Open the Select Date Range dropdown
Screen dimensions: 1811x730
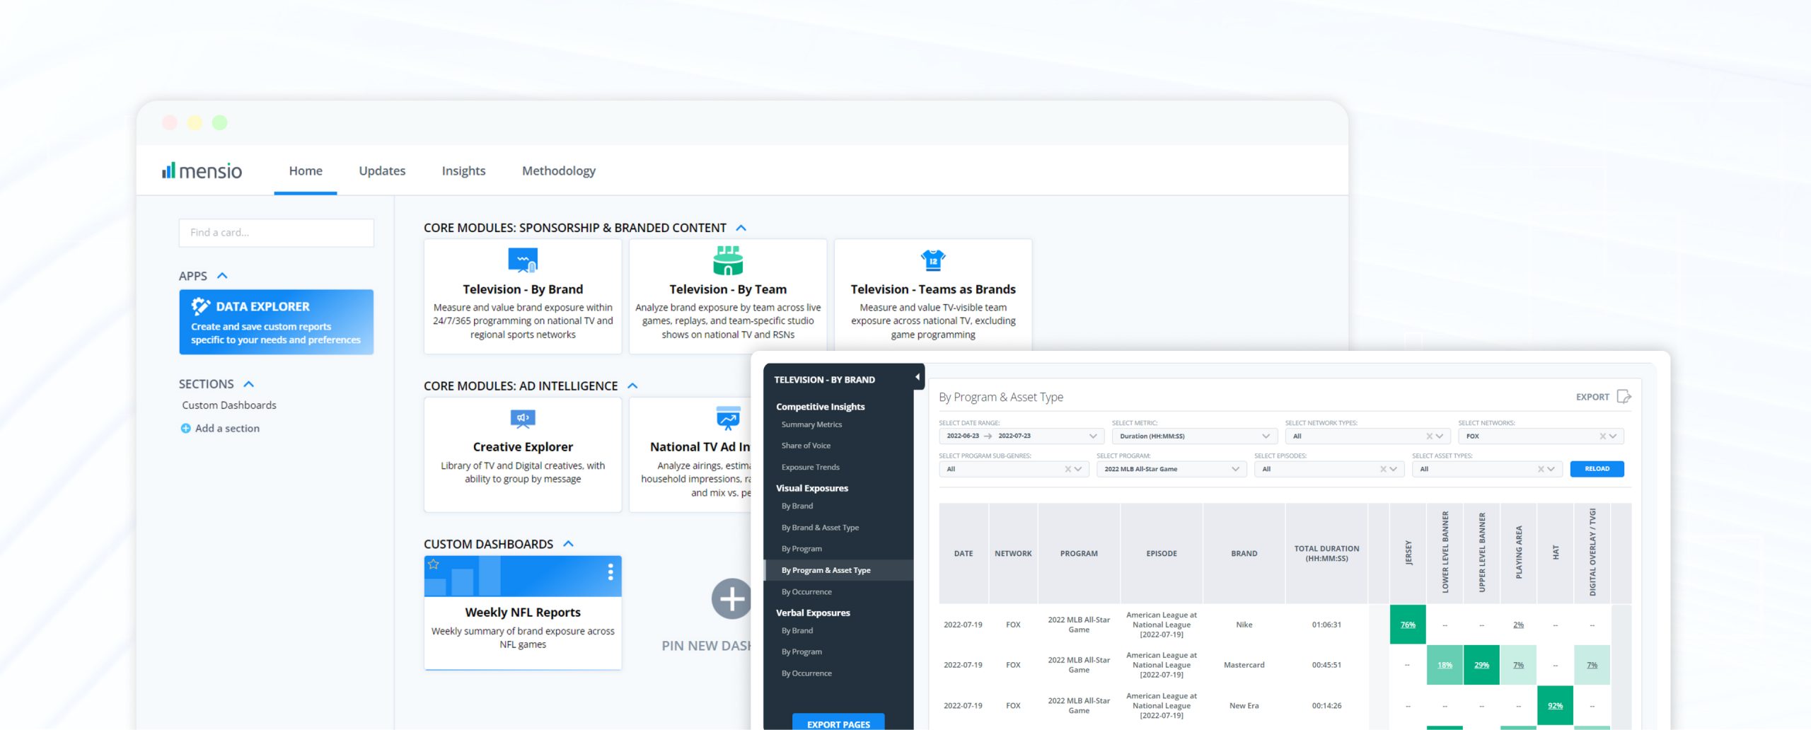pyautogui.click(x=1021, y=436)
